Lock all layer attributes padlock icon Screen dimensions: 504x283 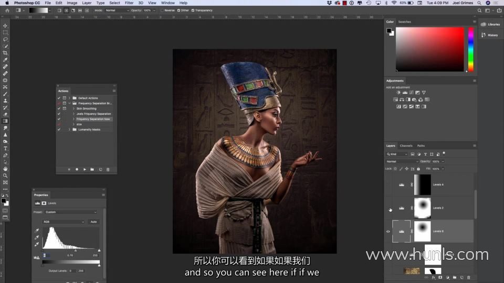pos(418,169)
